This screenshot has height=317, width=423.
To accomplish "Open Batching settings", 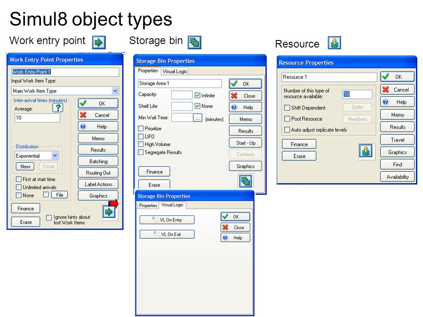I will [x=98, y=162].
